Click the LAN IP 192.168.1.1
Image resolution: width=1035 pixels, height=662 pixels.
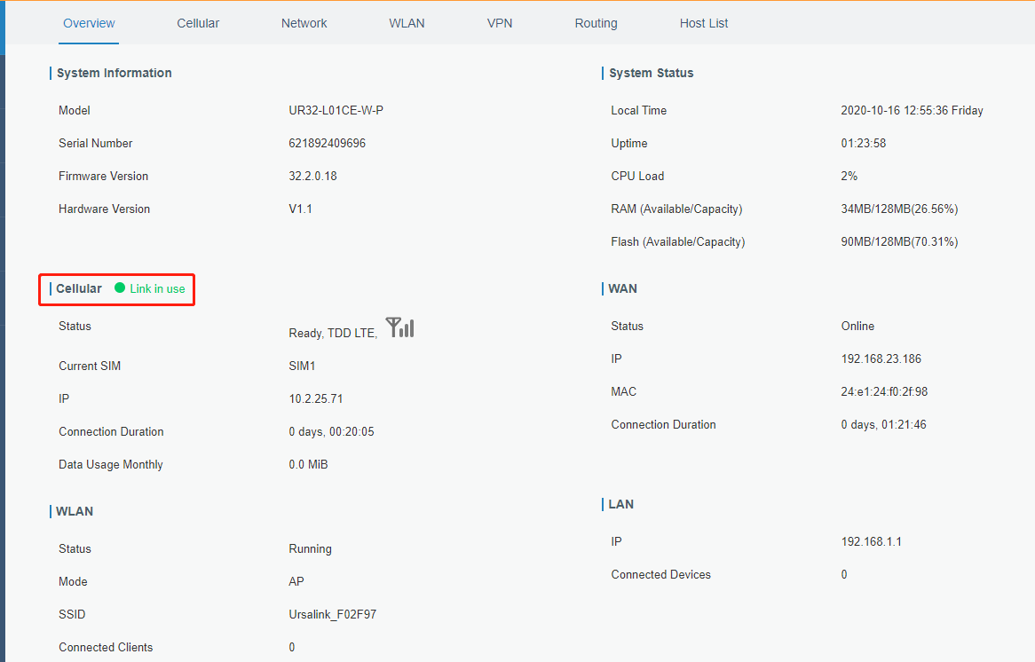point(871,541)
